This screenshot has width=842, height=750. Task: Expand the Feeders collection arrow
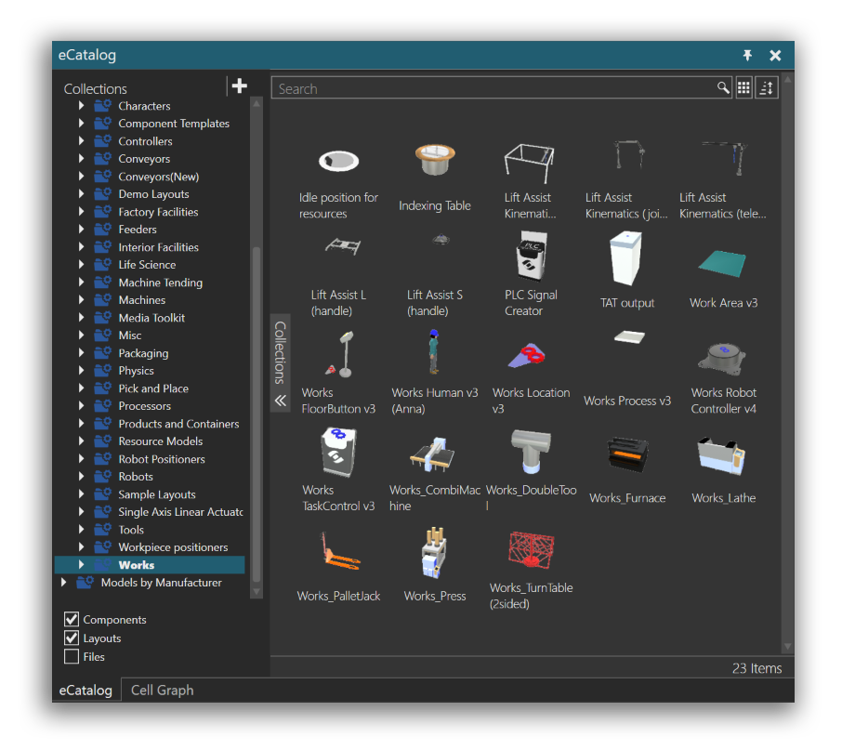point(81,230)
